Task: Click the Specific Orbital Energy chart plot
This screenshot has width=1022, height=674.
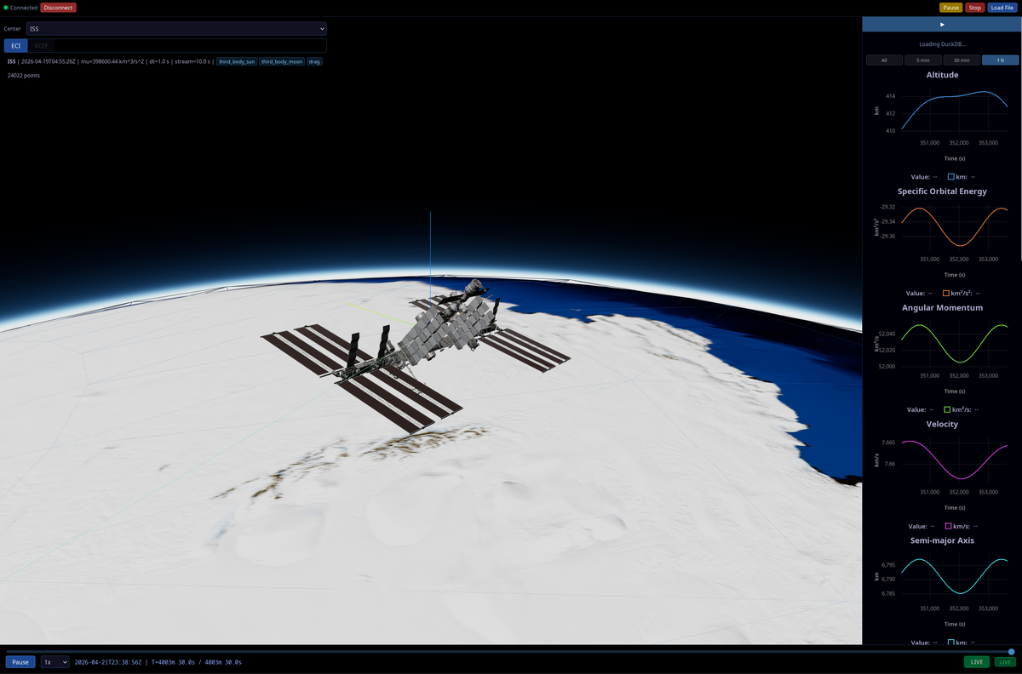Action: (x=955, y=227)
